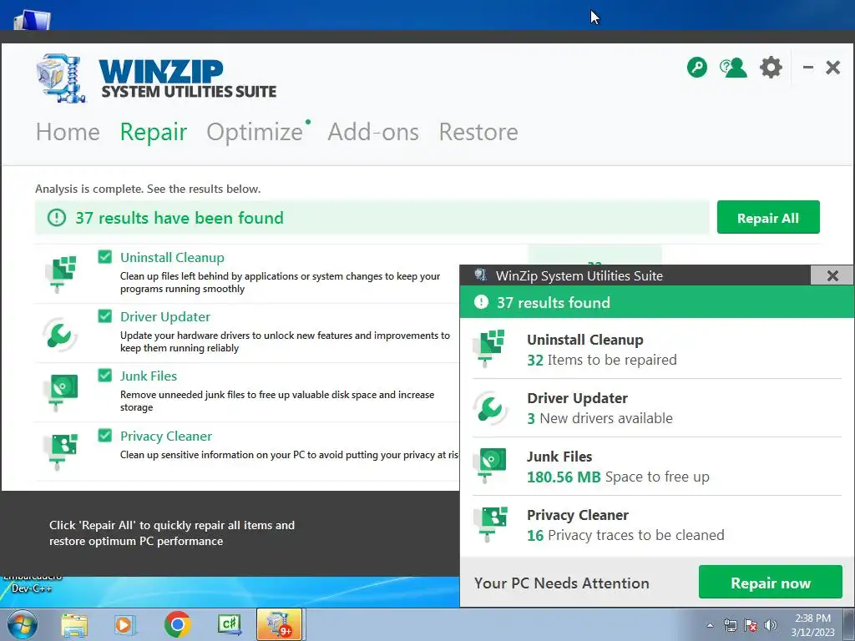The image size is (855, 641).
Task: Open File Explorer from the taskbar
Action: [x=74, y=624]
